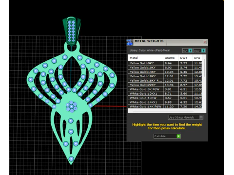234x175 pixels.
Task: Click the 5.74 DWT value for 10KY
Action: click(x=183, y=68)
